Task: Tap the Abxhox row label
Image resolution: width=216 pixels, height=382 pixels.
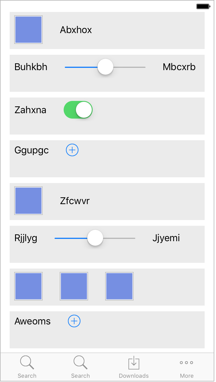Action: click(76, 30)
